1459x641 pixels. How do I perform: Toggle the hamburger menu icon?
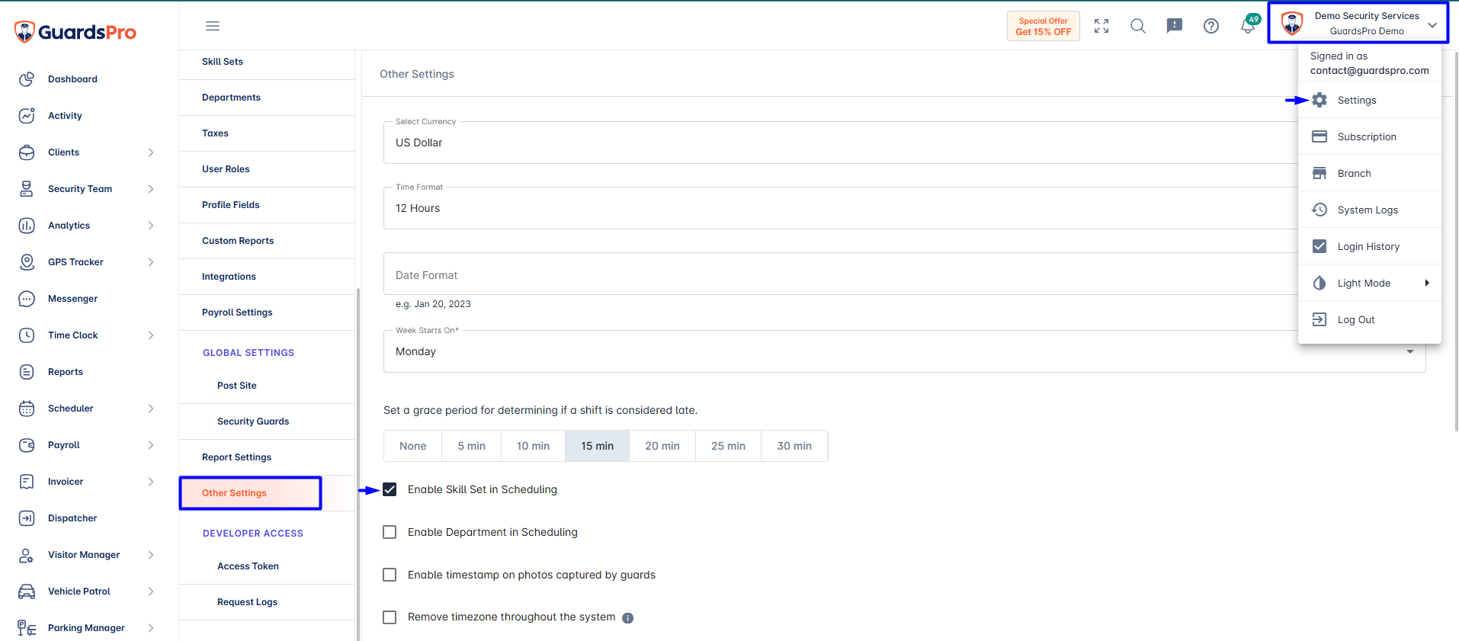213,26
